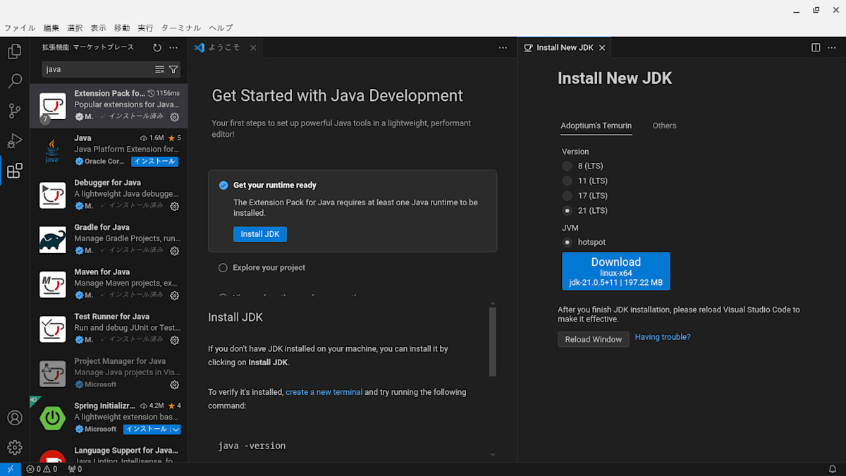Install the Oracle Java extension

coord(154,161)
